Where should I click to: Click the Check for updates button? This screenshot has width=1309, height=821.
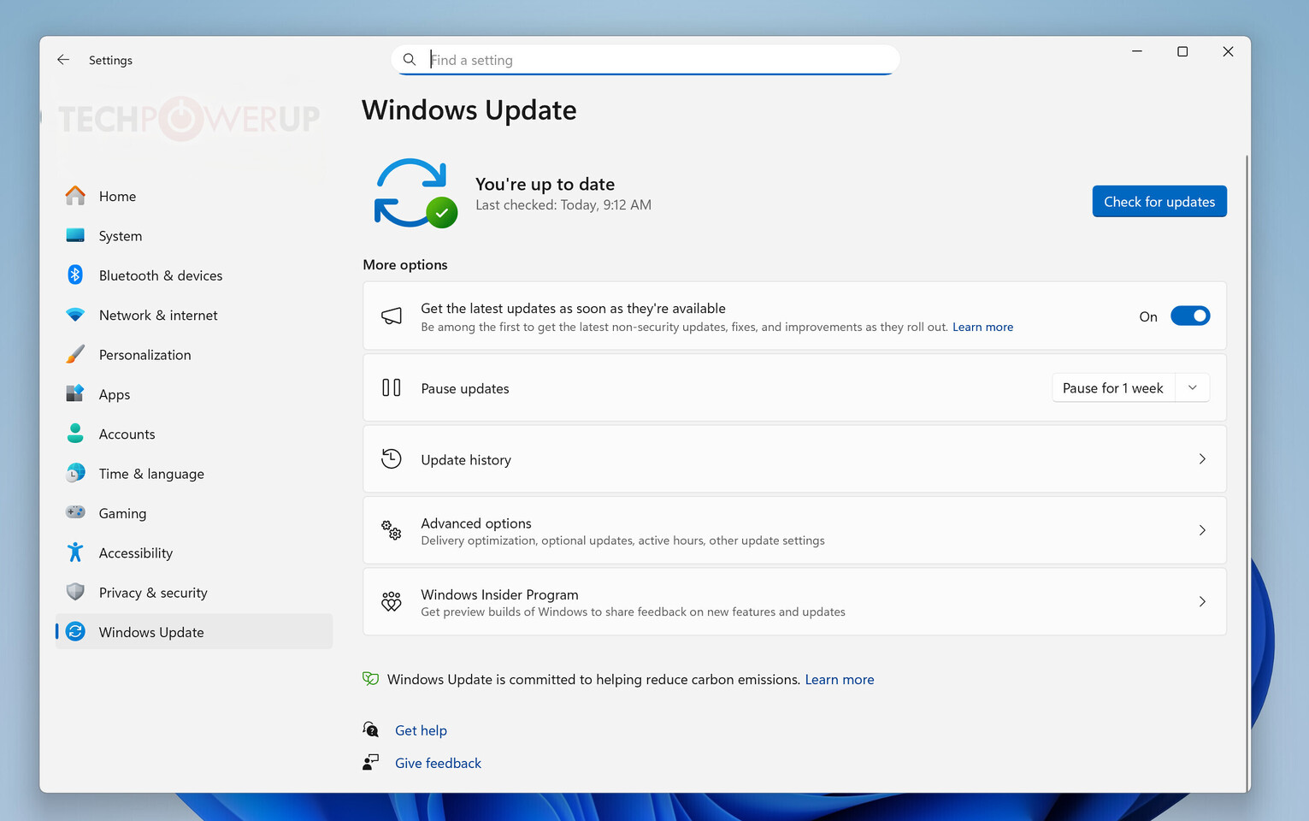(x=1159, y=201)
